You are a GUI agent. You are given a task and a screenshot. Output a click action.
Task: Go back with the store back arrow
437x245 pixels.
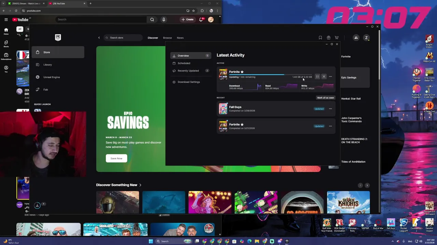(99, 38)
